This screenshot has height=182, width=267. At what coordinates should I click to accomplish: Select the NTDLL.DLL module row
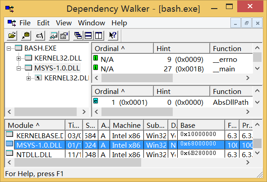point(129,154)
